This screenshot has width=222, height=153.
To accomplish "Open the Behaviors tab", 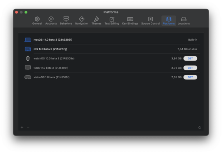I will click(66, 21).
